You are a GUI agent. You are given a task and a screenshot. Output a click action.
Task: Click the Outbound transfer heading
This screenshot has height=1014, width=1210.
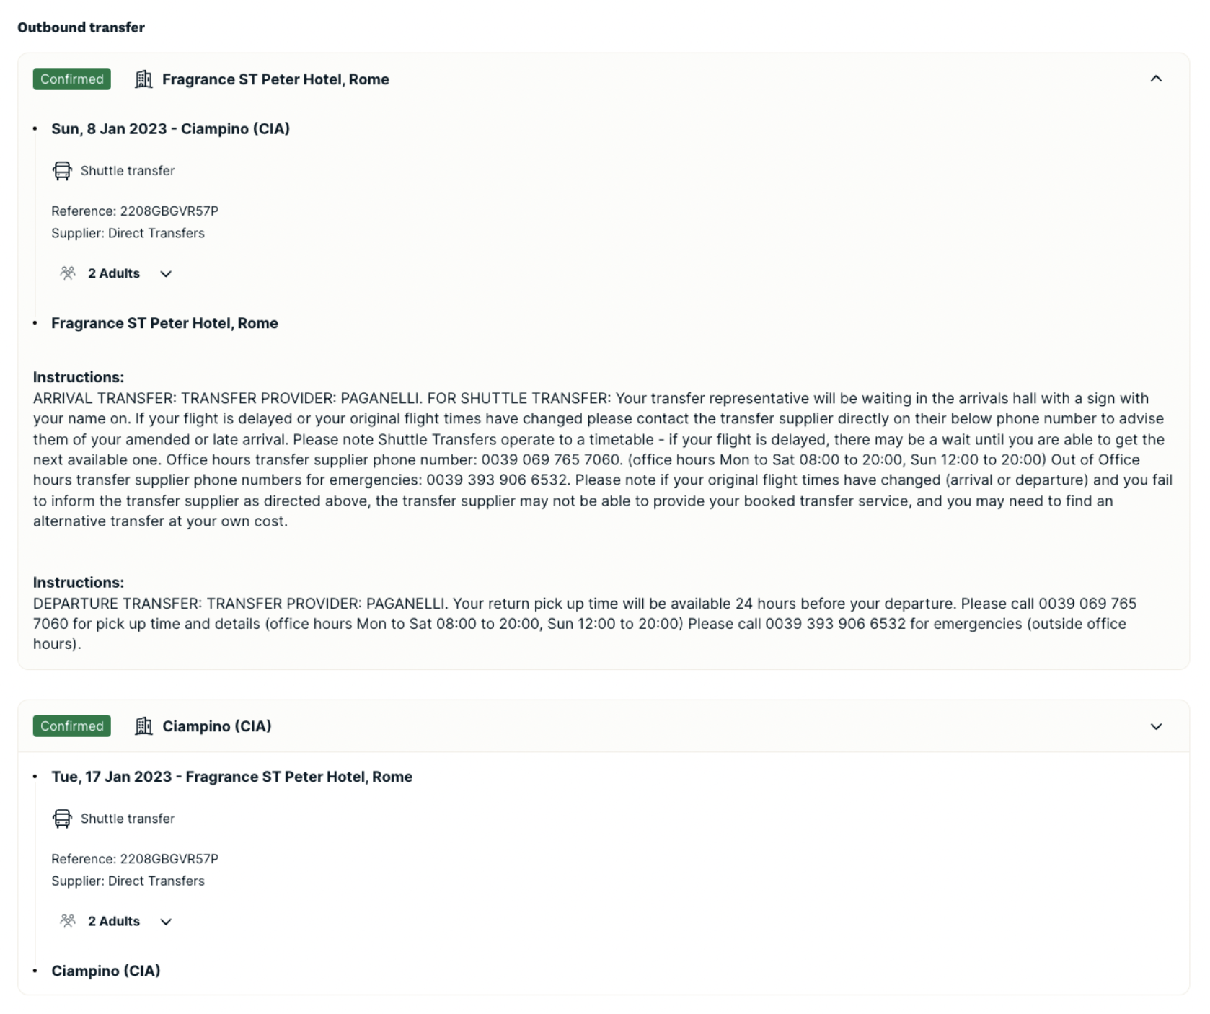(81, 27)
